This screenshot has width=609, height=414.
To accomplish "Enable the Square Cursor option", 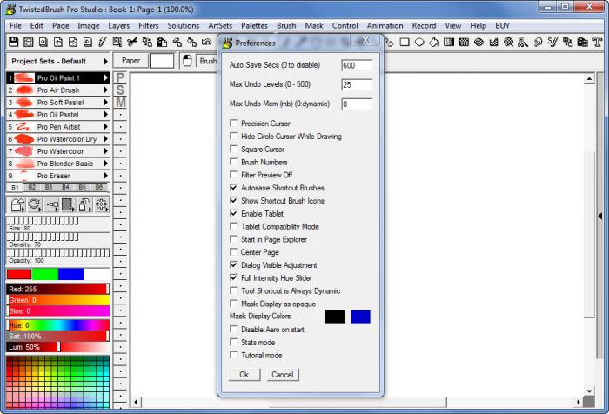I will click(x=233, y=149).
